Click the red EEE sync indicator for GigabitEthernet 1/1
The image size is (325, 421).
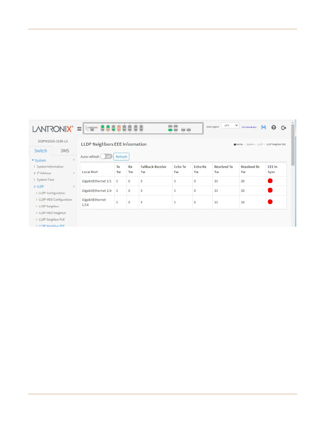coord(270,181)
